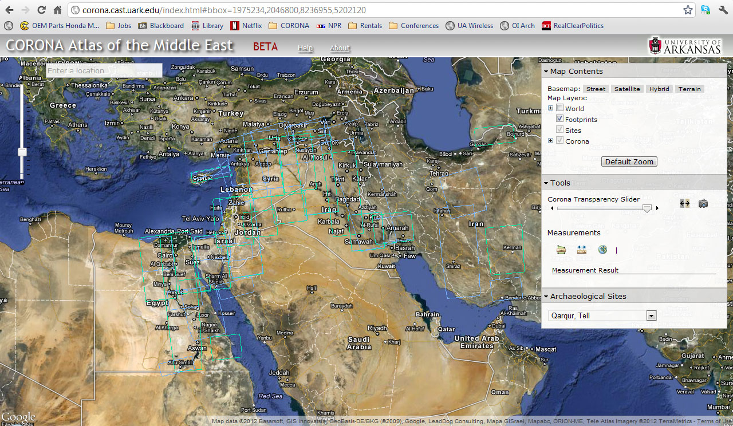
Task: Click the Measurement Result label
Action: coord(585,270)
